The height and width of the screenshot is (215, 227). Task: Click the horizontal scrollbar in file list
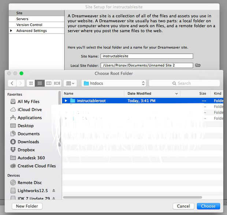(x=133, y=197)
